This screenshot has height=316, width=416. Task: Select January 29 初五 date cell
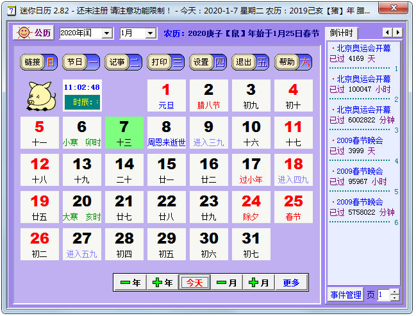[167, 244]
